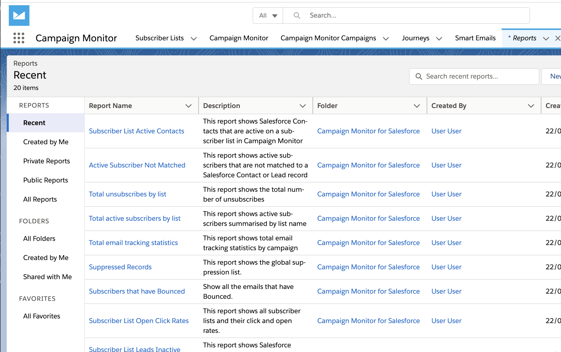Open Total email tracking statistics report
The height and width of the screenshot is (352, 561).
coord(133,243)
